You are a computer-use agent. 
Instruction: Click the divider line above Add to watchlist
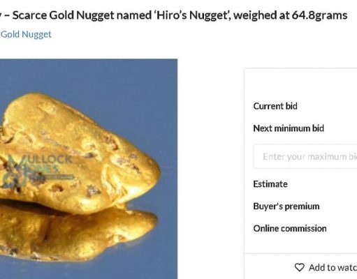pyautogui.click(x=300, y=254)
